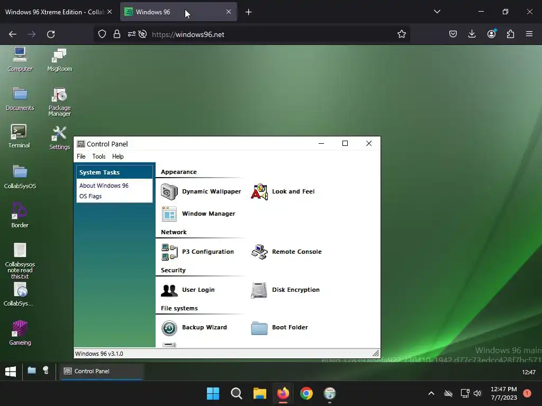The image size is (542, 406).
Task: Click the Control Panel title bar icon
Action: 81,144
